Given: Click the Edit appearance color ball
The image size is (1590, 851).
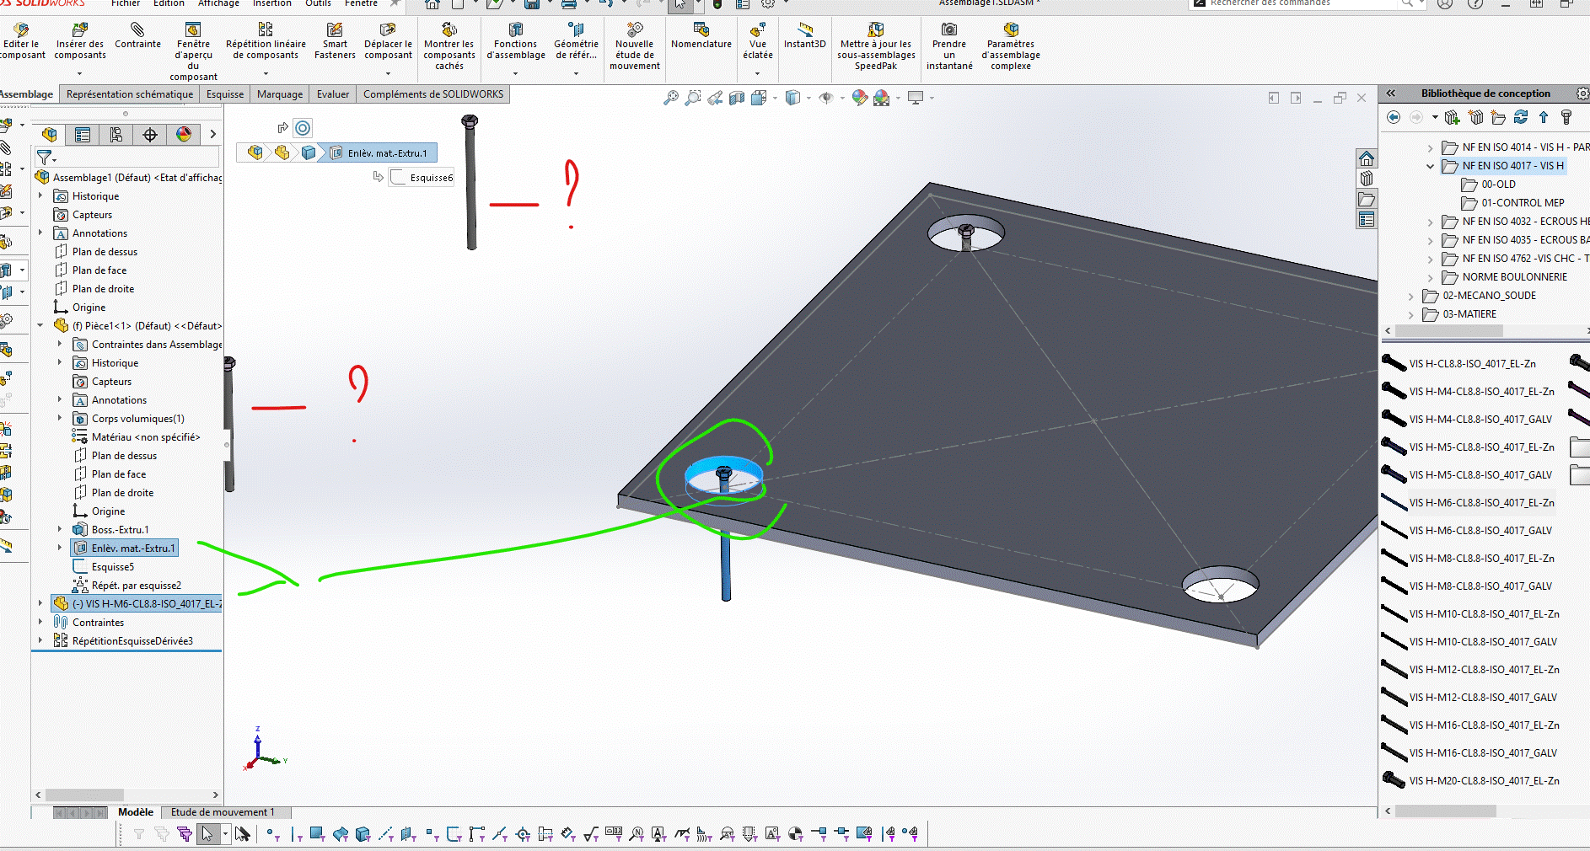Looking at the screenshot, I should [x=860, y=98].
